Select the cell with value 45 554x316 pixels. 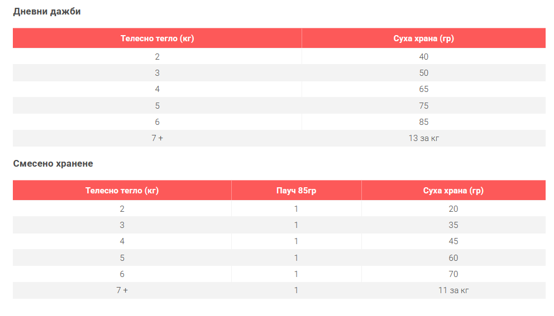tap(453, 241)
